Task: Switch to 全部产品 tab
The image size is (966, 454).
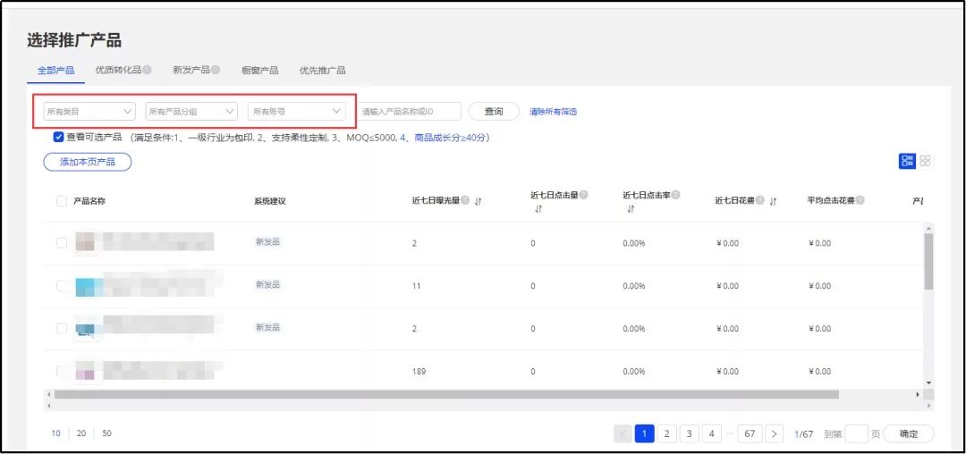Action: tap(56, 70)
